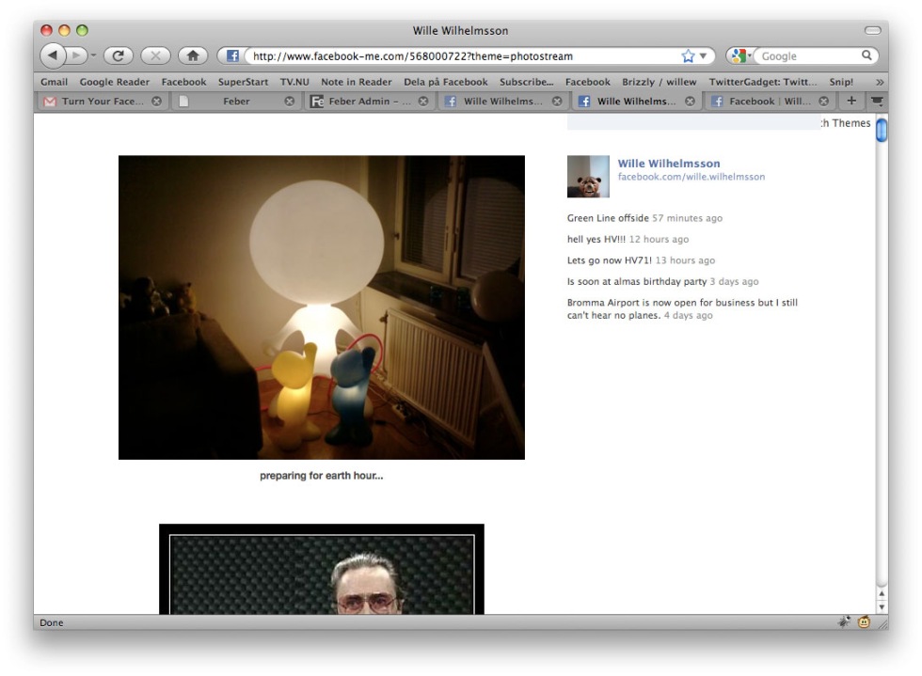This screenshot has width=922, height=676.
Task: Click the Facebook favicon in the address bar
Action: (x=232, y=55)
